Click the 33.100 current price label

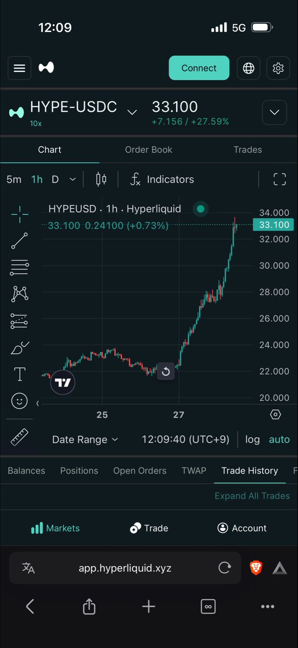pyautogui.click(x=273, y=225)
